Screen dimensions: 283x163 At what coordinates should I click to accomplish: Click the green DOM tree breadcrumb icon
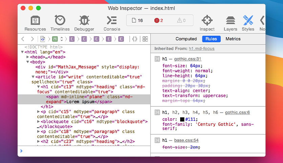(55, 39)
